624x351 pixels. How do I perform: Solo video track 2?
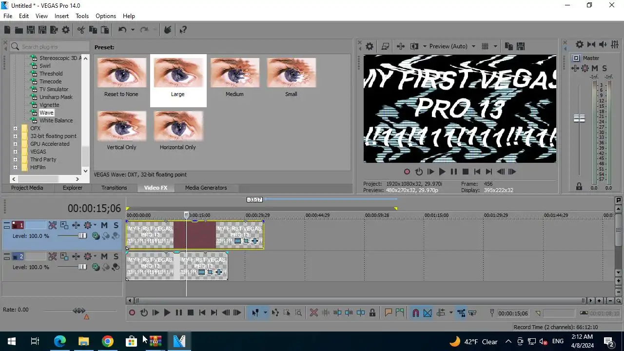(x=116, y=256)
